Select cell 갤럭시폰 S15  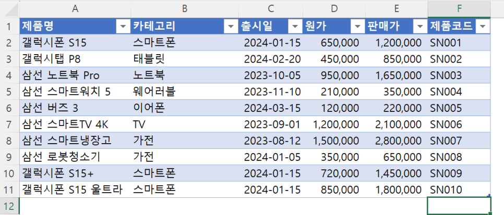coord(75,43)
